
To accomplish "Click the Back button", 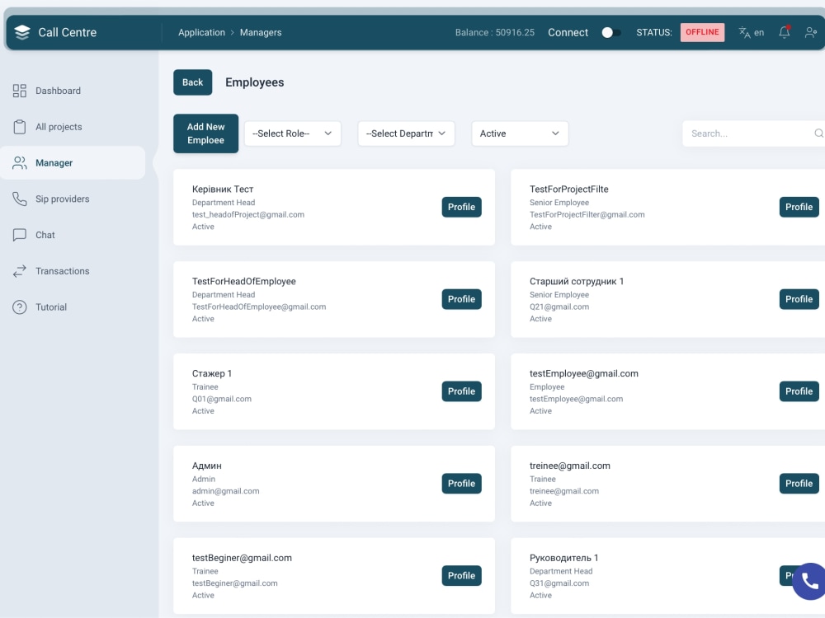I will click(x=192, y=82).
